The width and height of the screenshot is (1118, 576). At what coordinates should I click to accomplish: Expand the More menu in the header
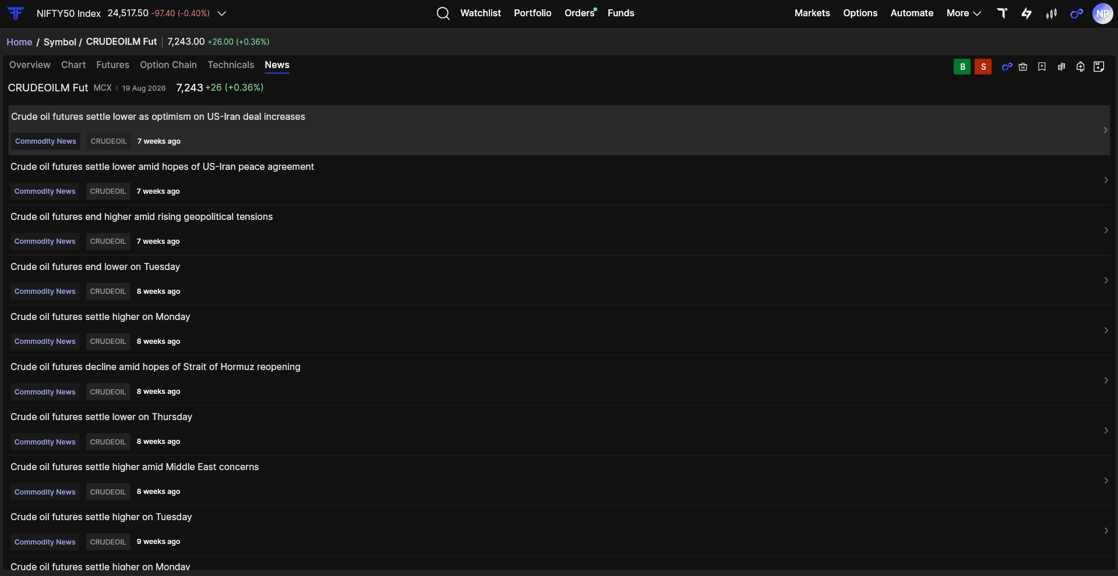click(x=964, y=13)
